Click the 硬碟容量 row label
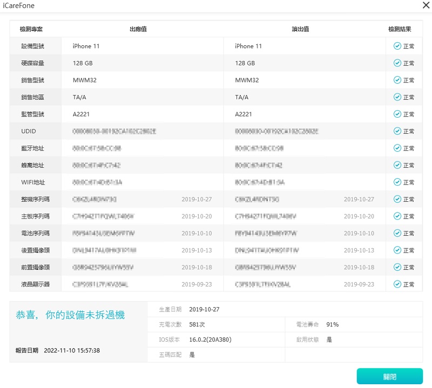432x388 pixels. [x=32, y=63]
